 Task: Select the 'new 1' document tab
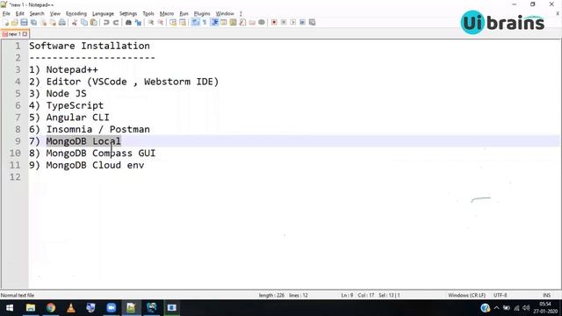click(14, 34)
